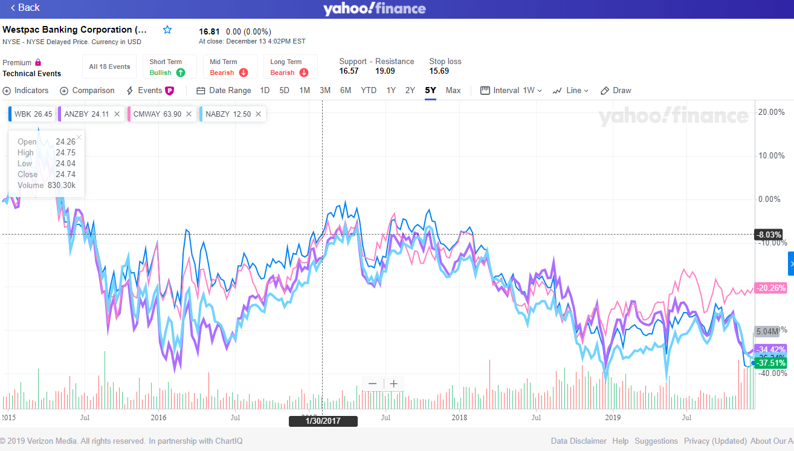The image size is (794, 451).
Task: Click the Mid Term bearish down-arrow icon
Action: point(244,73)
